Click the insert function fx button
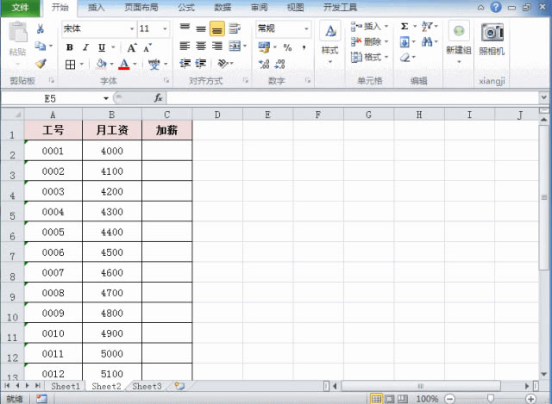The height and width of the screenshot is (404, 552). pyautogui.click(x=158, y=98)
